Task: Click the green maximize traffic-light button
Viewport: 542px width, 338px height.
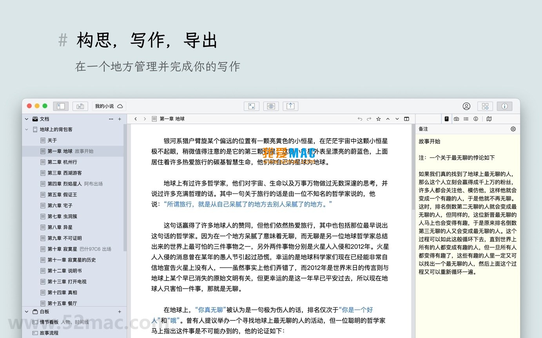Action: click(x=45, y=106)
